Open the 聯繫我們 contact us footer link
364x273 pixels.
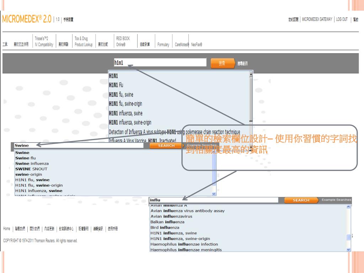pyautogui.click(x=20, y=229)
